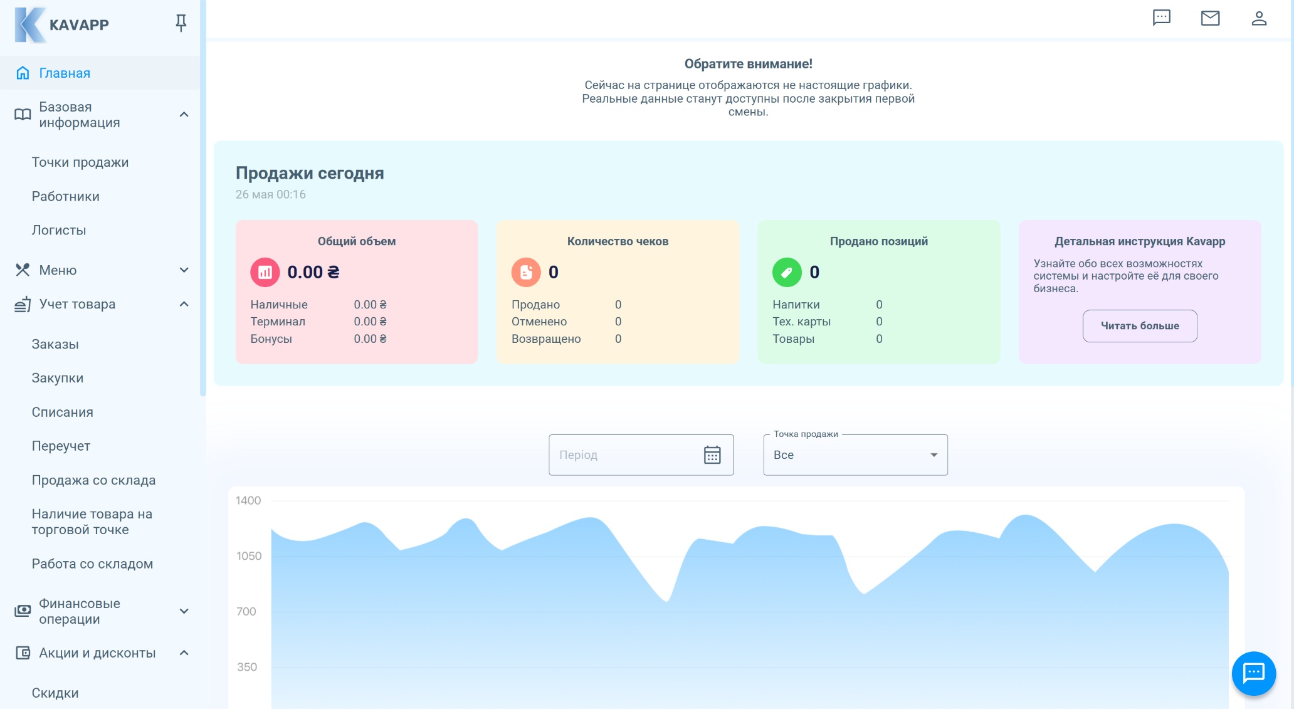Click the 1400 axis label on chart
Image resolution: width=1294 pixels, height=709 pixels.
click(248, 500)
